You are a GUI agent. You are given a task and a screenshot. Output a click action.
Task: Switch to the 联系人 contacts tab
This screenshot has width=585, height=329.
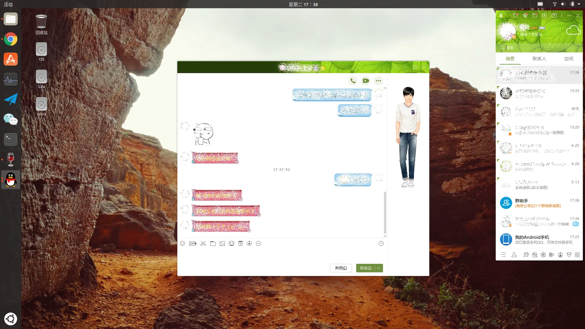(539, 59)
